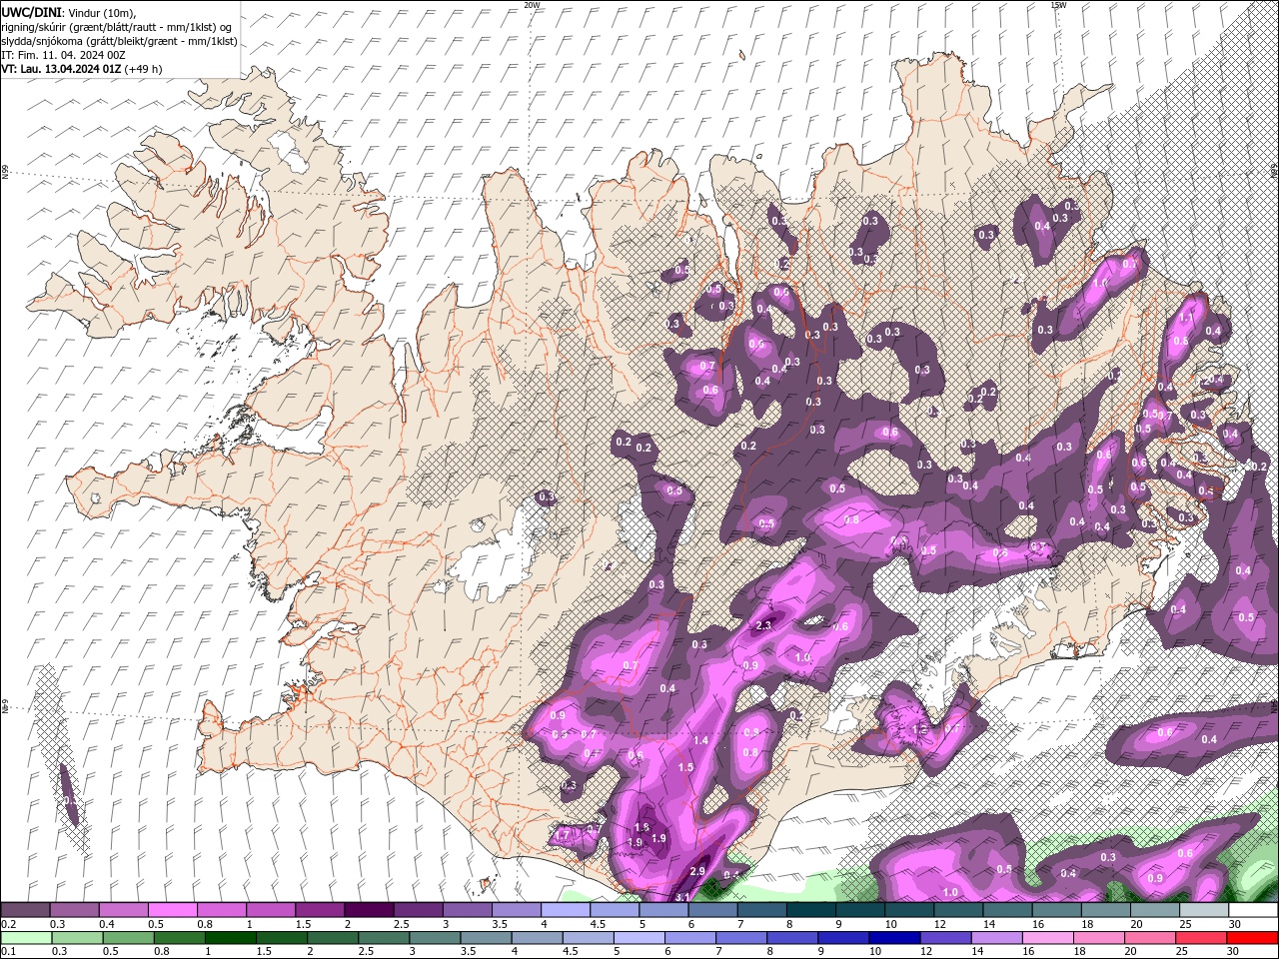Screen dimensions: 1279x959
Task: Pick the first grey-purple 0.2 swatch, upper legend
Action: [x=25, y=910]
